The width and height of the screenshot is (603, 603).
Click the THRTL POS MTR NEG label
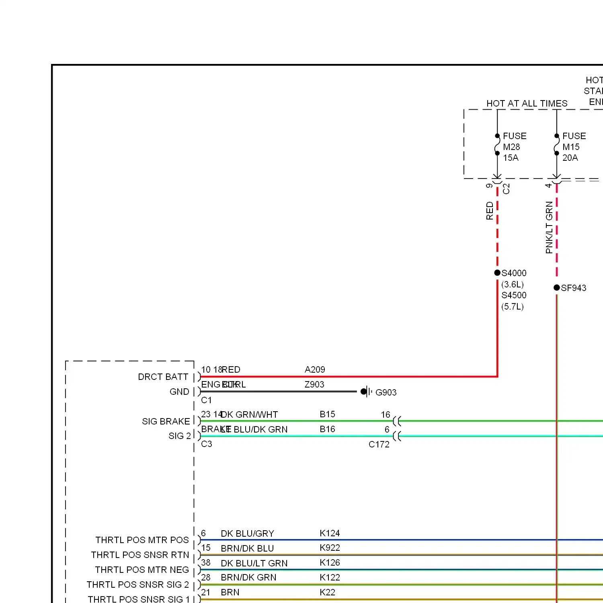point(142,570)
